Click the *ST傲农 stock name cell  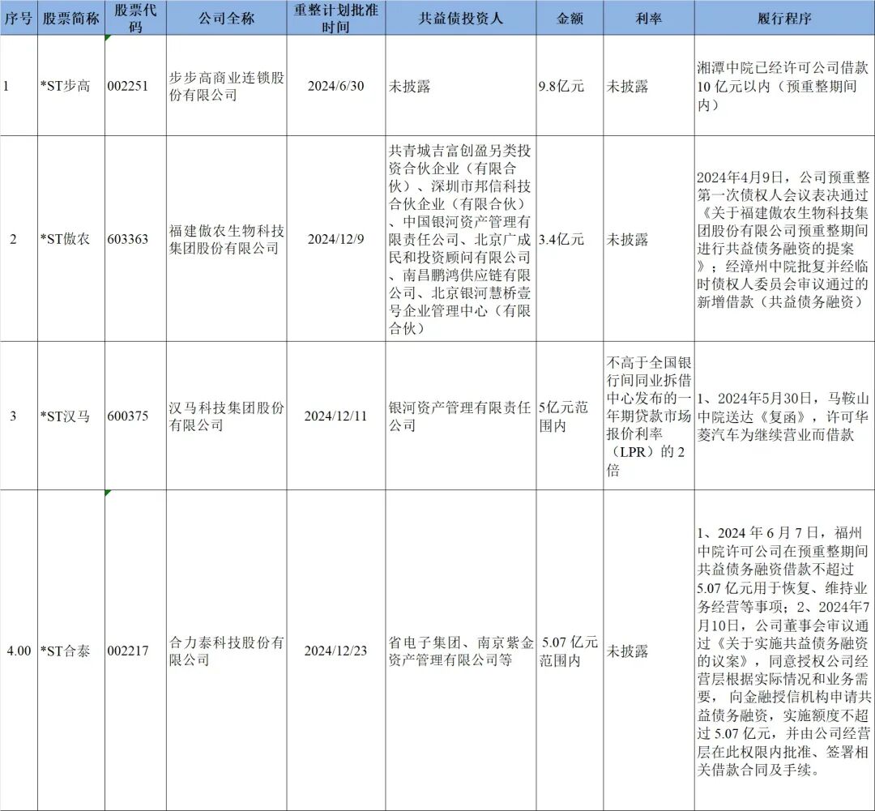70,238
